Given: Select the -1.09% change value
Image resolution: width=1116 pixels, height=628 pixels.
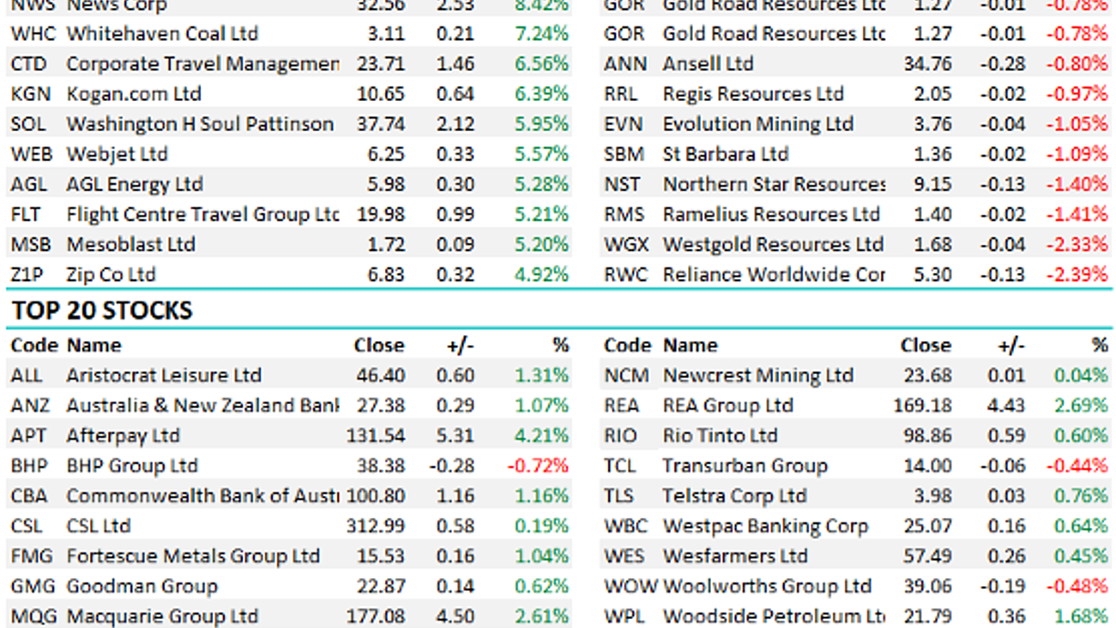Looking at the screenshot, I should [1078, 154].
